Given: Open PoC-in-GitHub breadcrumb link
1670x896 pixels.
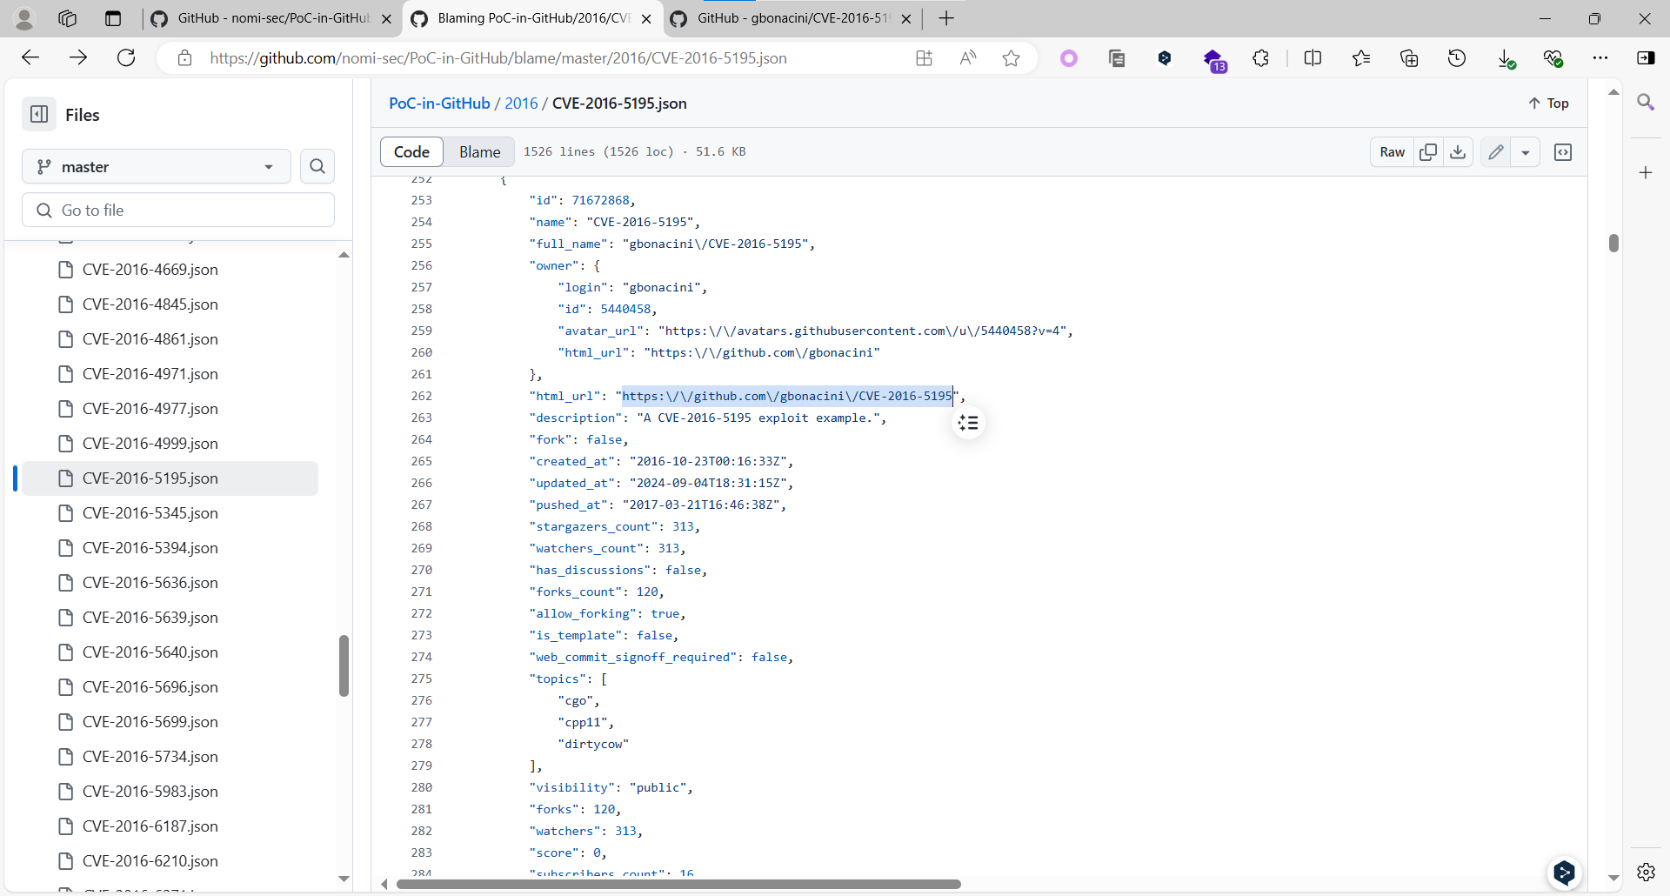Looking at the screenshot, I should tap(439, 103).
